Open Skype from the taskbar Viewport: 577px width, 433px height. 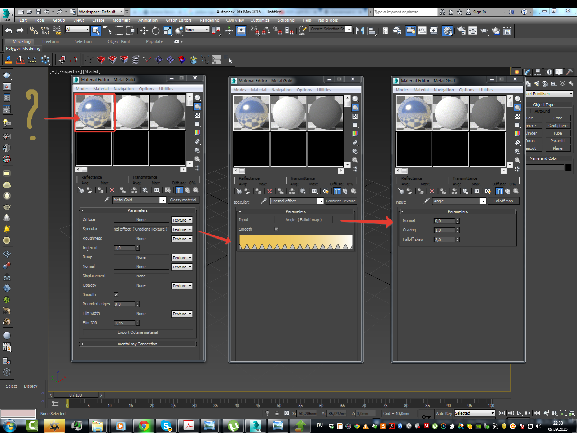(x=166, y=426)
